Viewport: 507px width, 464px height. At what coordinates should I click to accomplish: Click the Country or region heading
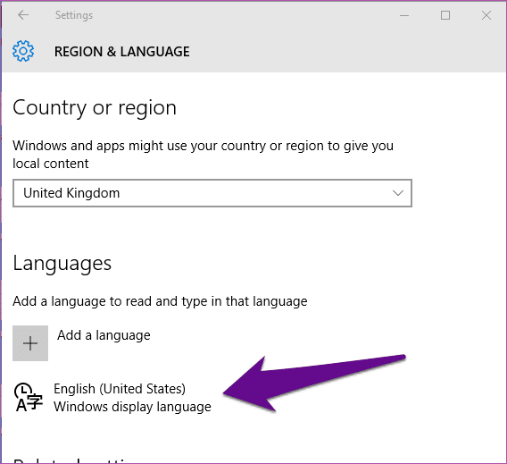pos(95,108)
